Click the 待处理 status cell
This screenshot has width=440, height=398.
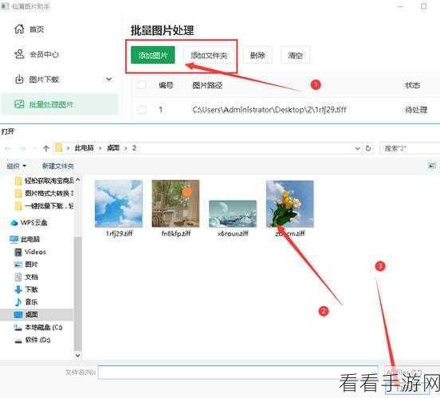point(415,110)
